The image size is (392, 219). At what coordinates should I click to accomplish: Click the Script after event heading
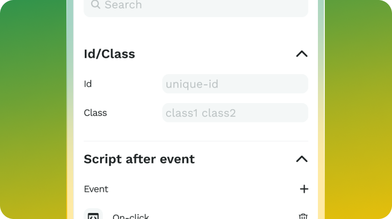pyautogui.click(x=139, y=159)
